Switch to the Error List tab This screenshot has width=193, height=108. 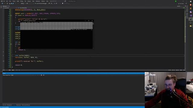5,105
